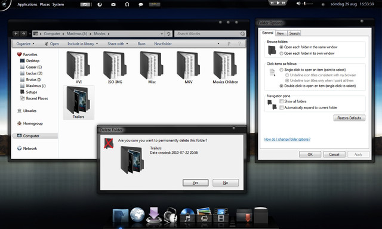382x229 pixels.
Task: Go back with the left arrow button
Action: click(x=16, y=34)
